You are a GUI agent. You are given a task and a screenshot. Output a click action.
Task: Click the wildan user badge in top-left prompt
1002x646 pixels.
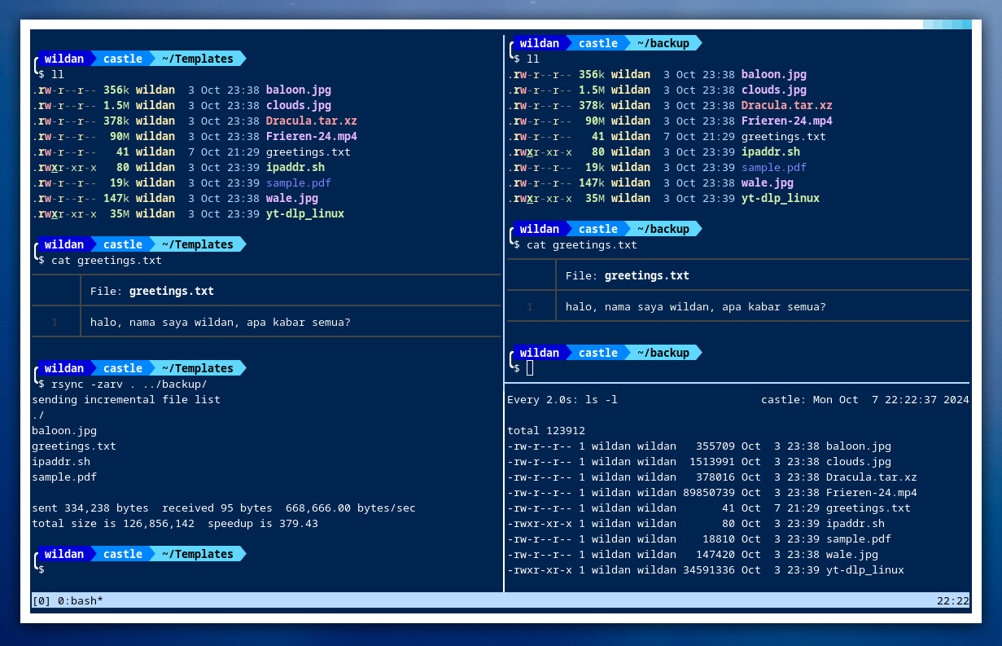pos(64,58)
